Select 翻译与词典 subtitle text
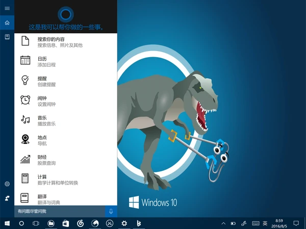 (48, 202)
